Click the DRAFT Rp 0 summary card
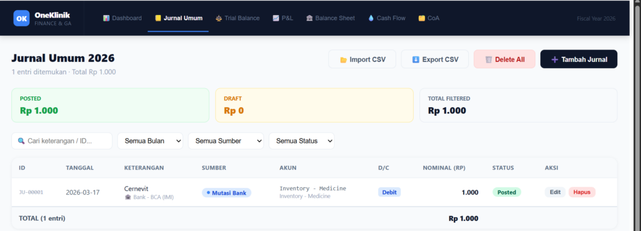641x231 pixels. tap(314, 105)
